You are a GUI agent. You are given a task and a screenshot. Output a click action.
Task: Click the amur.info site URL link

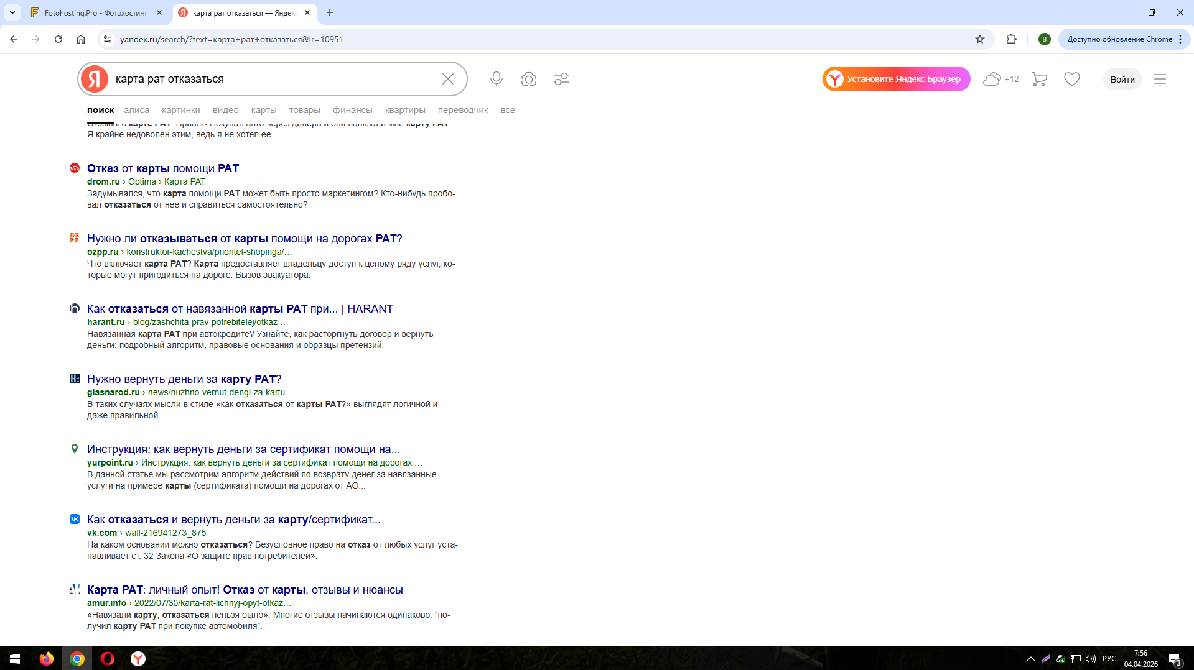106,603
